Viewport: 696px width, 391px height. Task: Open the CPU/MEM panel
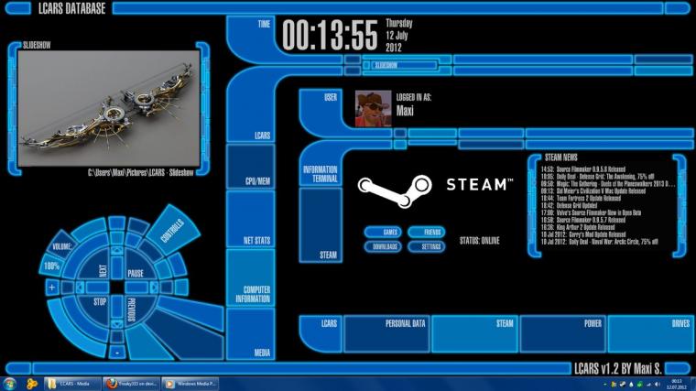(251, 167)
